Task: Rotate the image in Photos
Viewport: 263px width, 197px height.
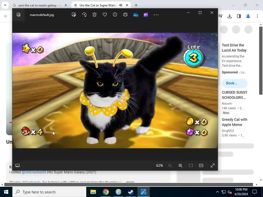Action: [84, 15]
